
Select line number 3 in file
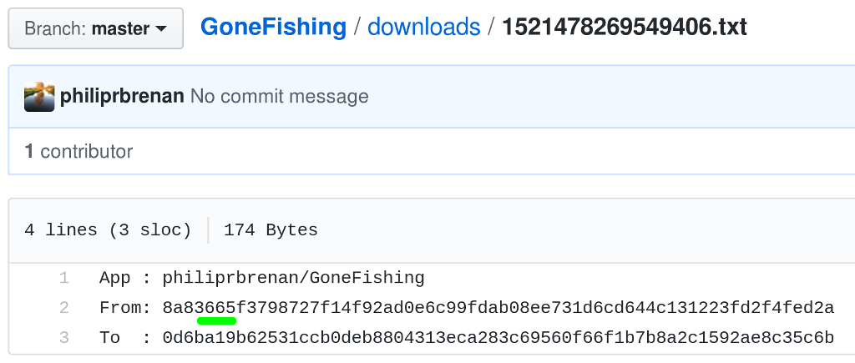pos(63,337)
